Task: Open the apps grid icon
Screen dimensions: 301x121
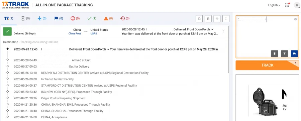Action: [287, 5]
